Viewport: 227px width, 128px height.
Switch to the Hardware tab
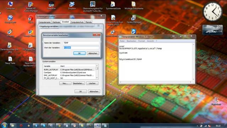click(56, 22)
